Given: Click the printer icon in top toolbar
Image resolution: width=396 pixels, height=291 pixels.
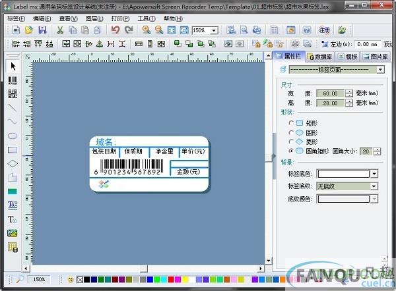Looking at the screenshot, I should point(257,30).
